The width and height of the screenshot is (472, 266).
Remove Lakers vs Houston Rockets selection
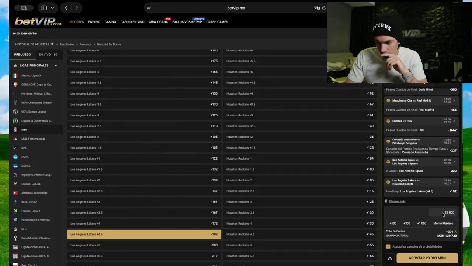(454, 182)
